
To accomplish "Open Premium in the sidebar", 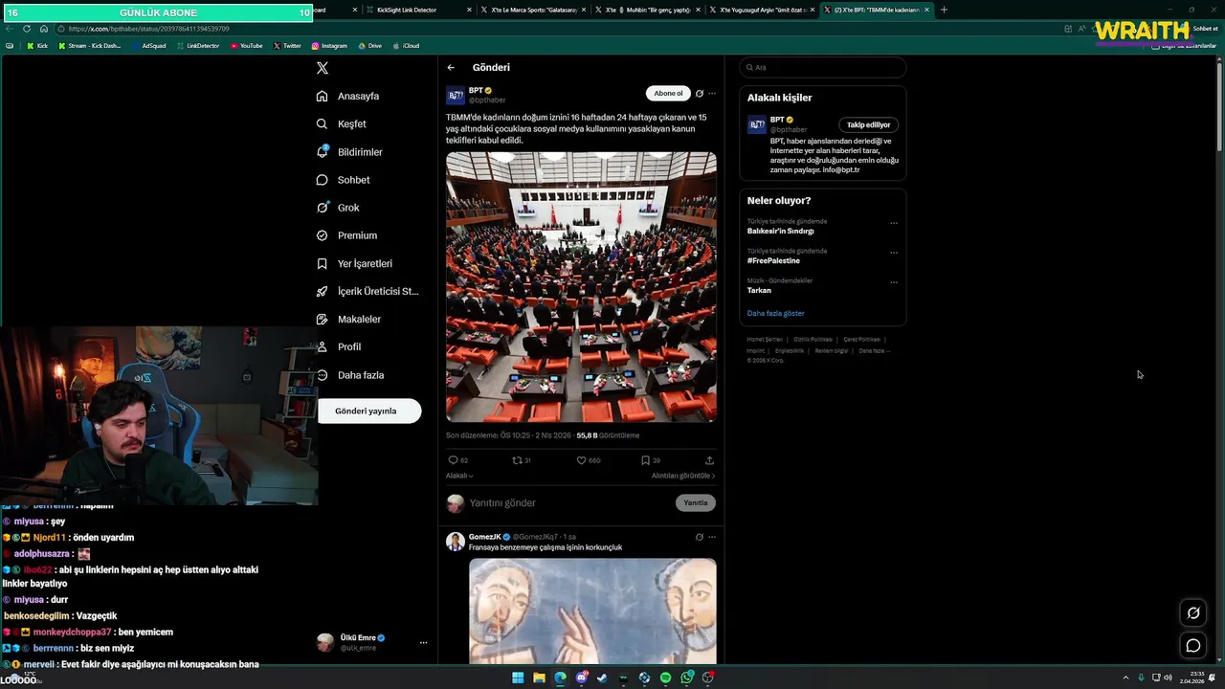I will [x=346, y=235].
